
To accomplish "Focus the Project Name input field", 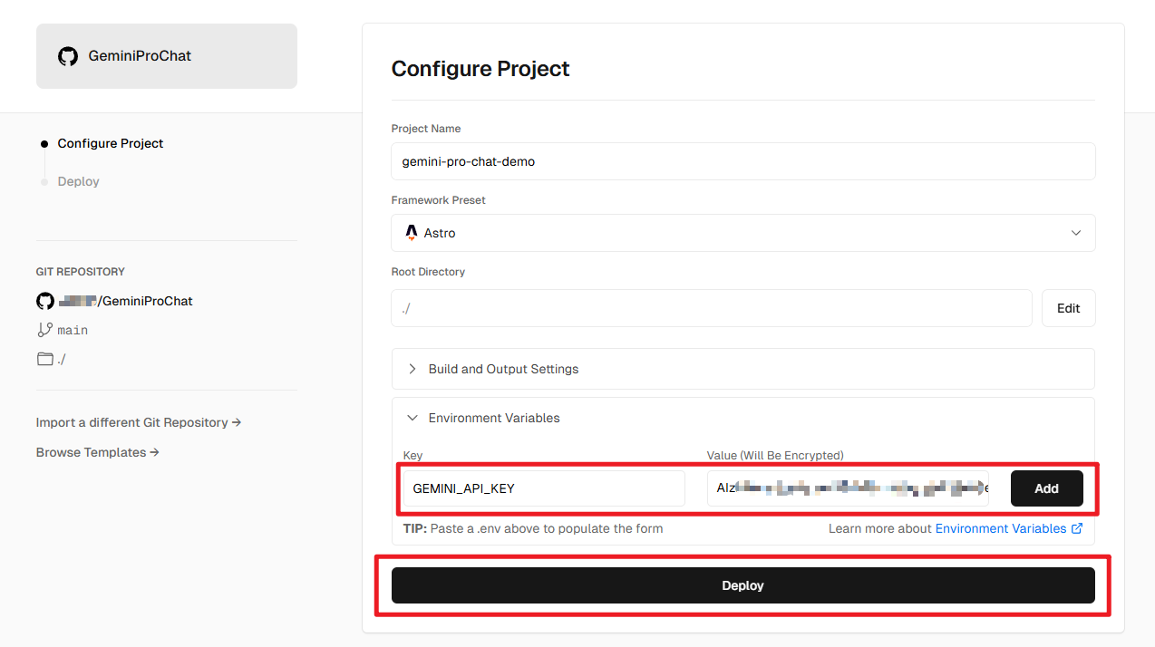I will click(742, 161).
